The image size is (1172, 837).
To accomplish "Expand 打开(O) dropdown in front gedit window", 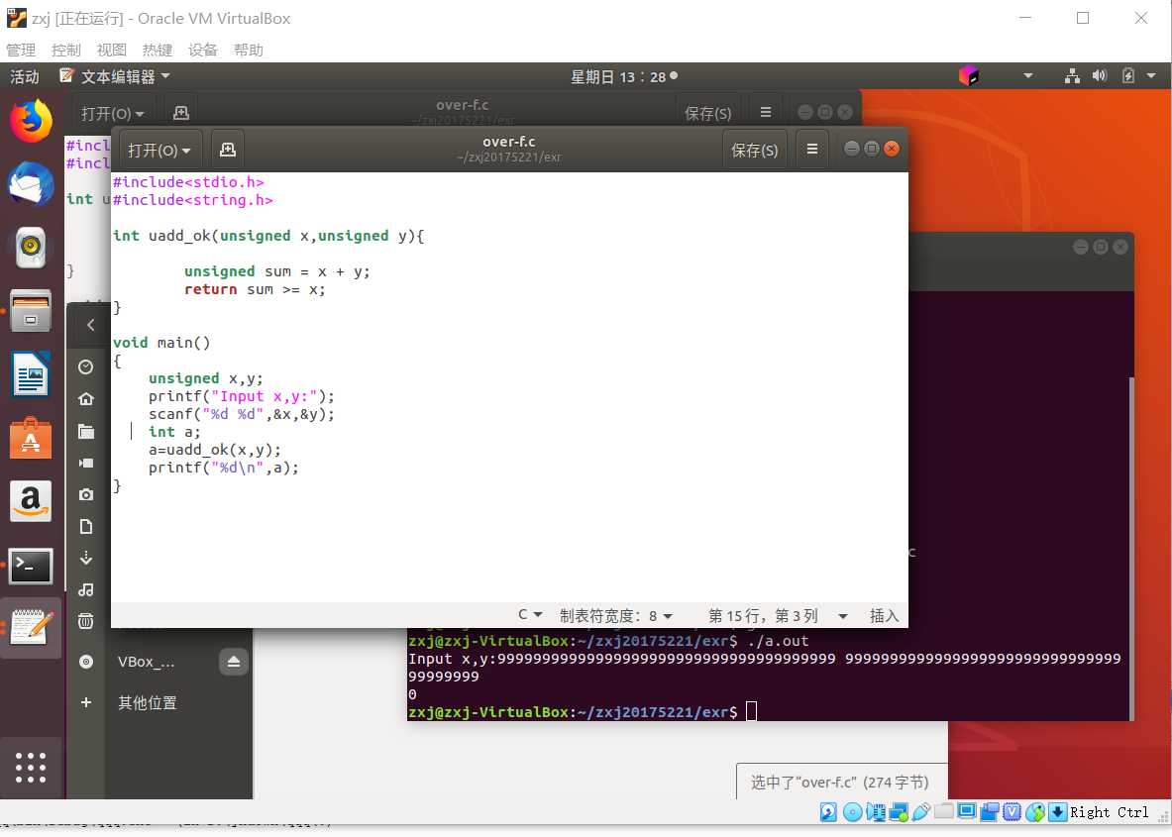I will pos(159,151).
